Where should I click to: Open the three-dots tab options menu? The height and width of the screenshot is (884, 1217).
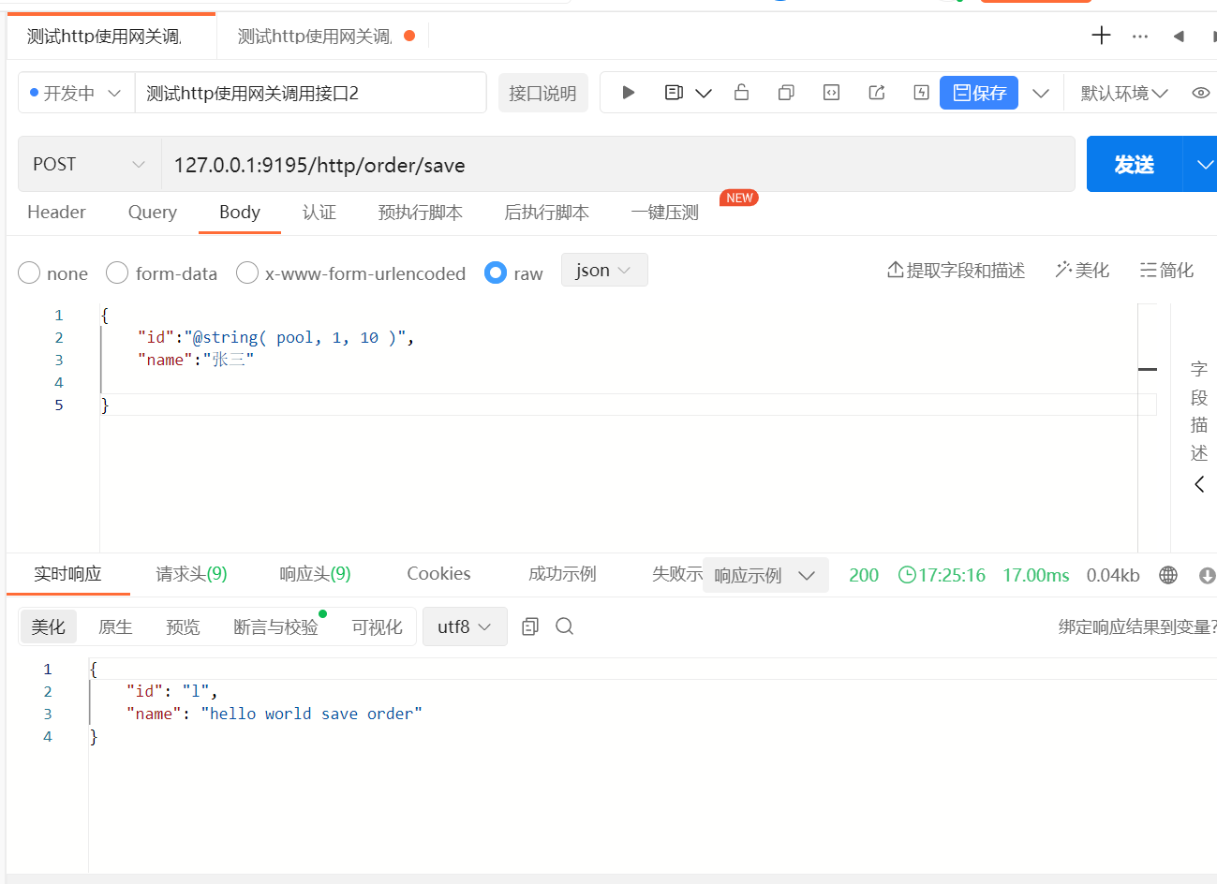tap(1140, 37)
